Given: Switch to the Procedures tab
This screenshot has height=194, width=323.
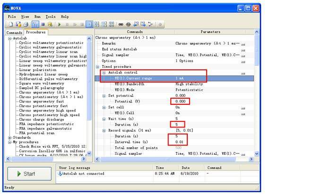Looking at the screenshot, I should click(x=36, y=32).
